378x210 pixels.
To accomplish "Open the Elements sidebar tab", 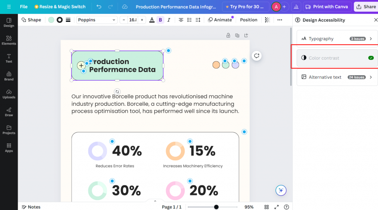I will click(x=9, y=41).
